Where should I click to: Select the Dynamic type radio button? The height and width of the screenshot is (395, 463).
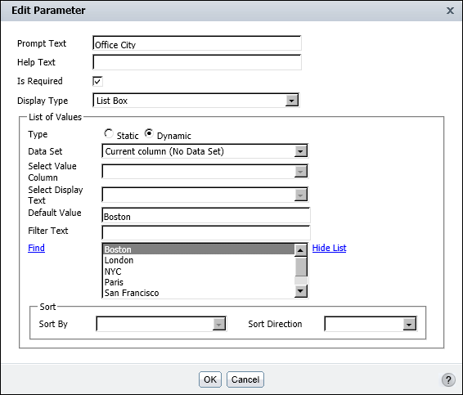coord(149,134)
